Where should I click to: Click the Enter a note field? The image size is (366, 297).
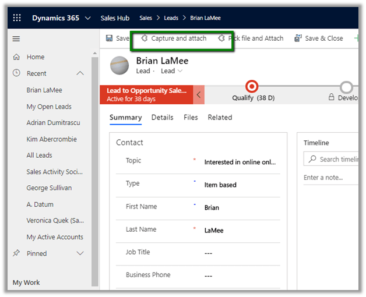coord(329,178)
